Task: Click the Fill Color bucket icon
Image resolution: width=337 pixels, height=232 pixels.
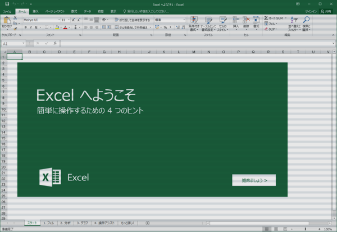Action: coord(57,28)
